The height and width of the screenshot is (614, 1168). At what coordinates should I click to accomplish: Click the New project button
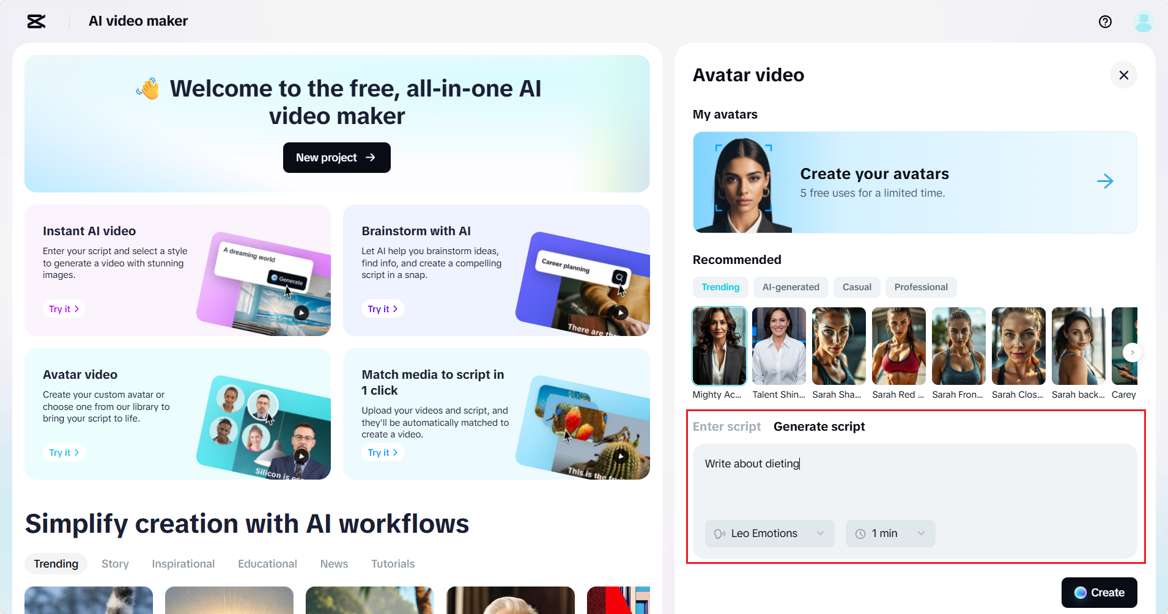click(x=336, y=158)
